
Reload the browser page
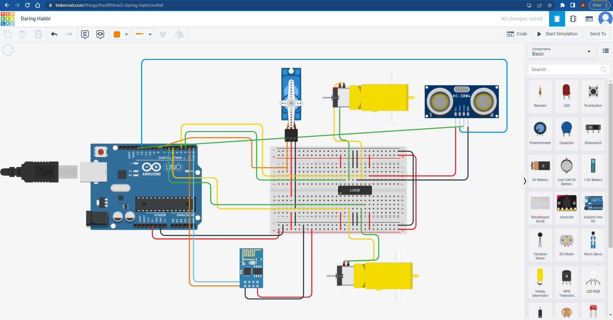27,5
